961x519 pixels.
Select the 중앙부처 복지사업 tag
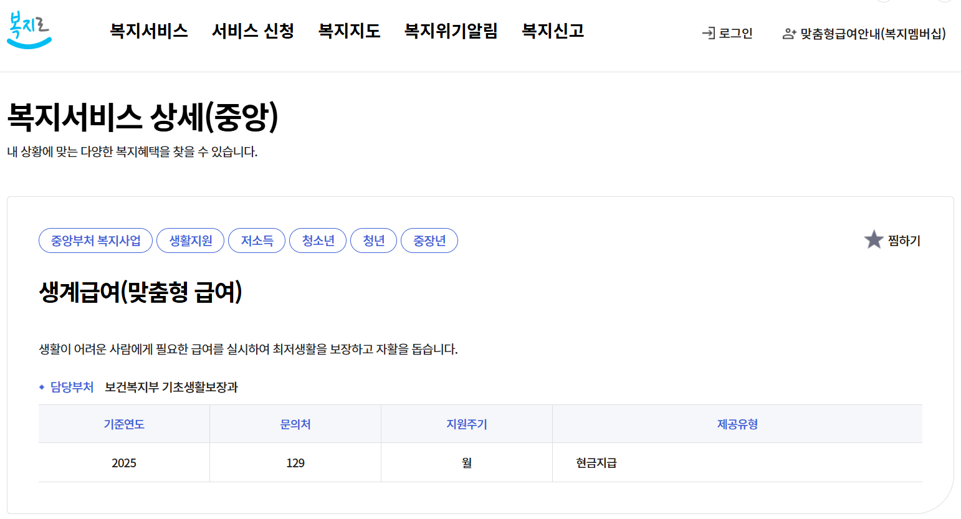coord(95,240)
